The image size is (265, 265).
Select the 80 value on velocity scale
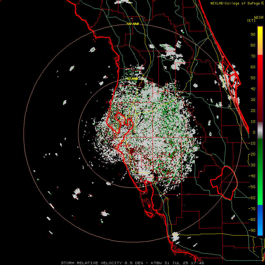[x=253, y=45]
